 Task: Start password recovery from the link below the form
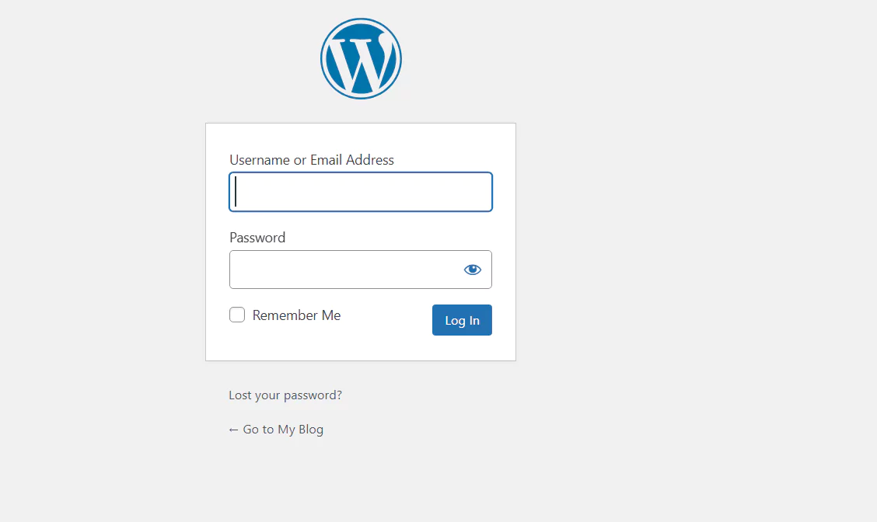[x=285, y=395]
